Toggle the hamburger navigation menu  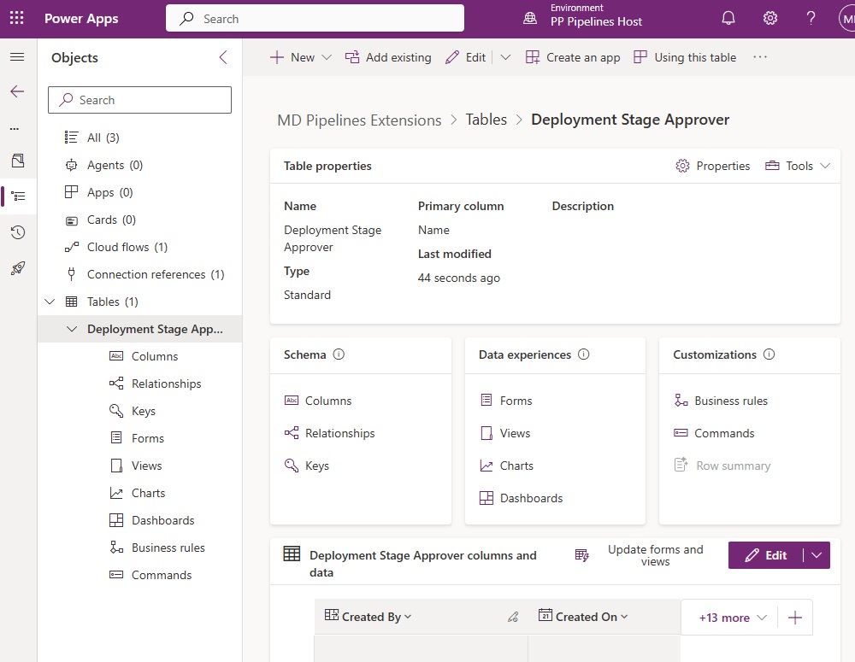pos(17,57)
